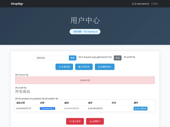Click 加入购物车 add to cart button
Viewport: 170px width, 127px height.
click(x=140, y=108)
